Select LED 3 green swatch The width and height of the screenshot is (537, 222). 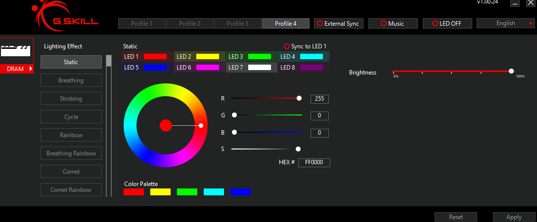pyautogui.click(x=260, y=57)
